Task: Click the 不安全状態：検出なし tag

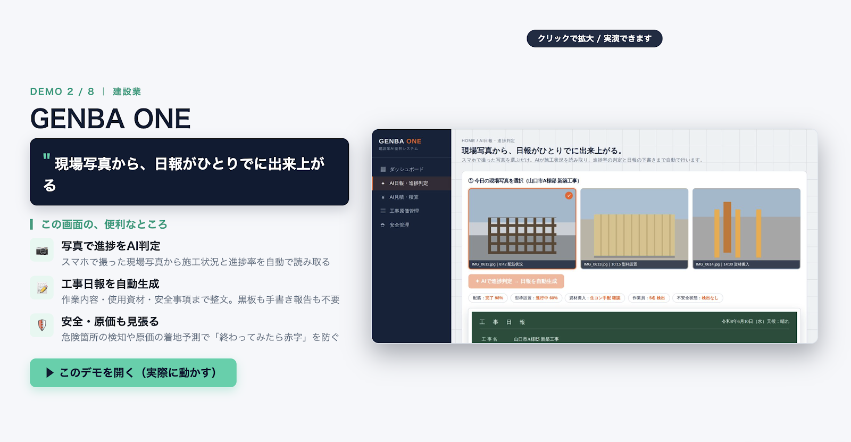Action: 697,298
